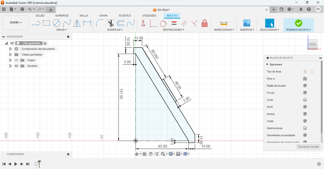This screenshot has height=169, width=324.
Task: Click the FRONTAL face of the view cube
Action: click(x=312, y=44)
